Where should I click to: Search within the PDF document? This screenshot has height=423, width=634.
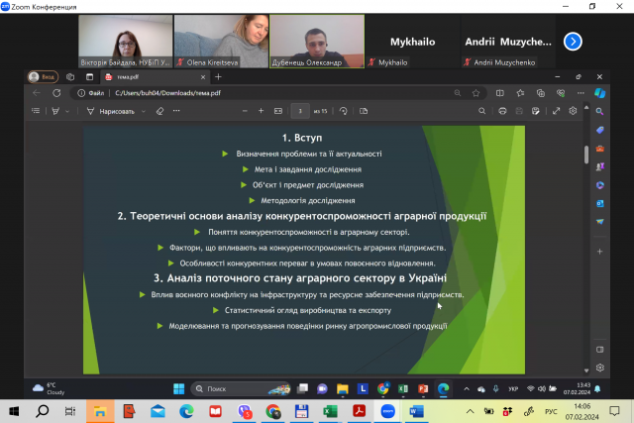pos(482,111)
